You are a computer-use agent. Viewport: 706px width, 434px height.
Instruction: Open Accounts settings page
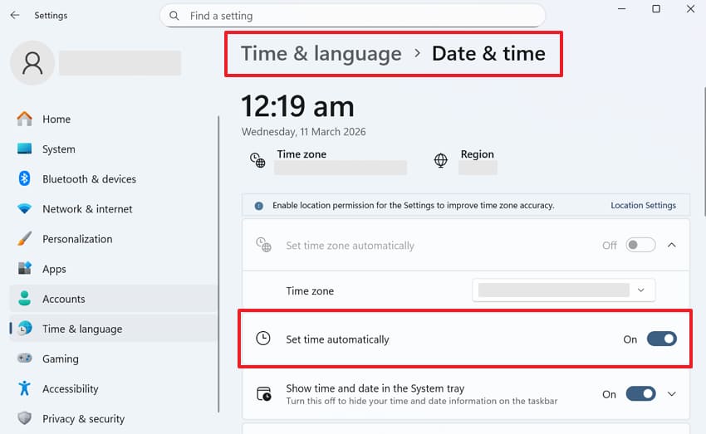(114, 299)
